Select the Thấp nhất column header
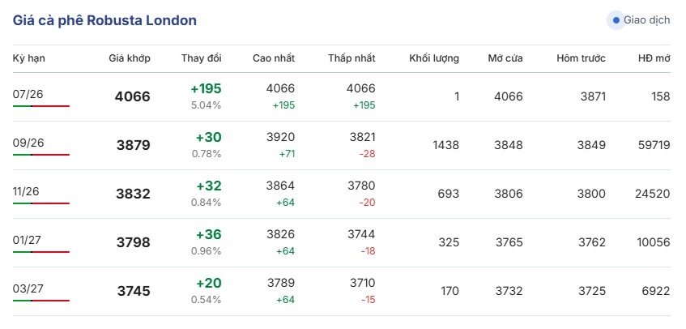 [x=352, y=58]
